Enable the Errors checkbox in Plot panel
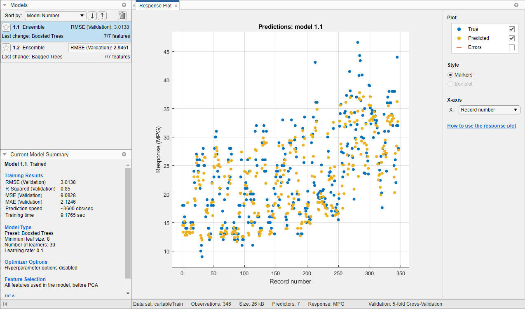This screenshot has width=525, height=309. click(x=511, y=47)
